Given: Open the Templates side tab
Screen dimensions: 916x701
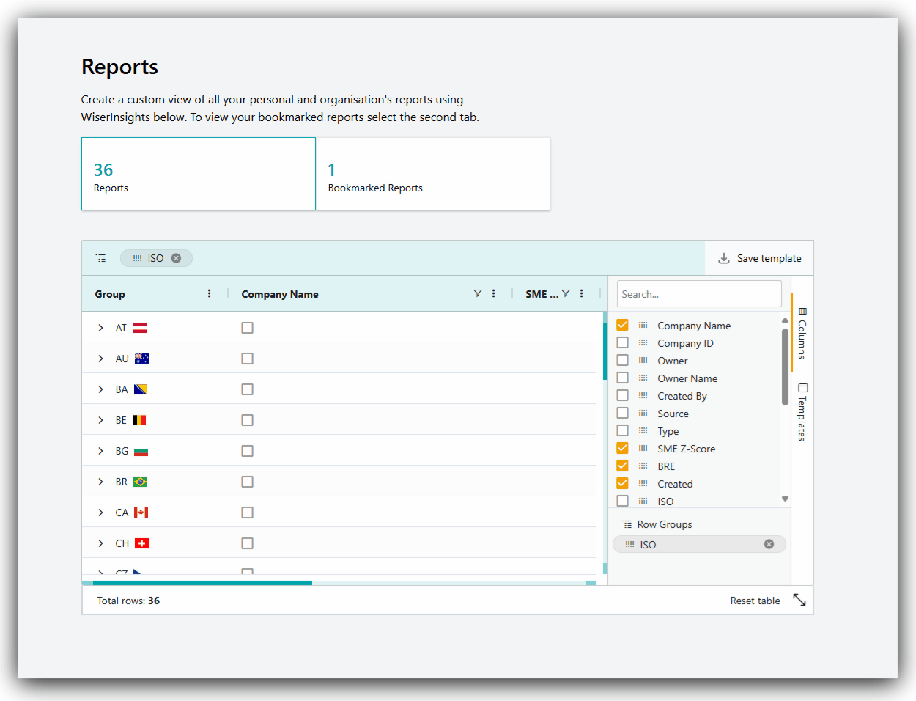Looking at the screenshot, I should [x=802, y=411].
